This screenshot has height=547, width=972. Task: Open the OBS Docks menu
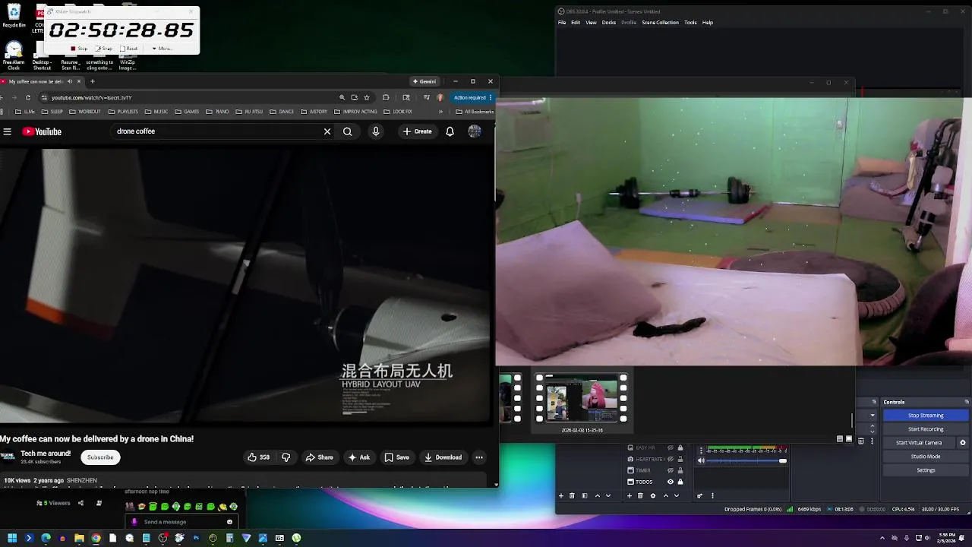coord(609,23)
